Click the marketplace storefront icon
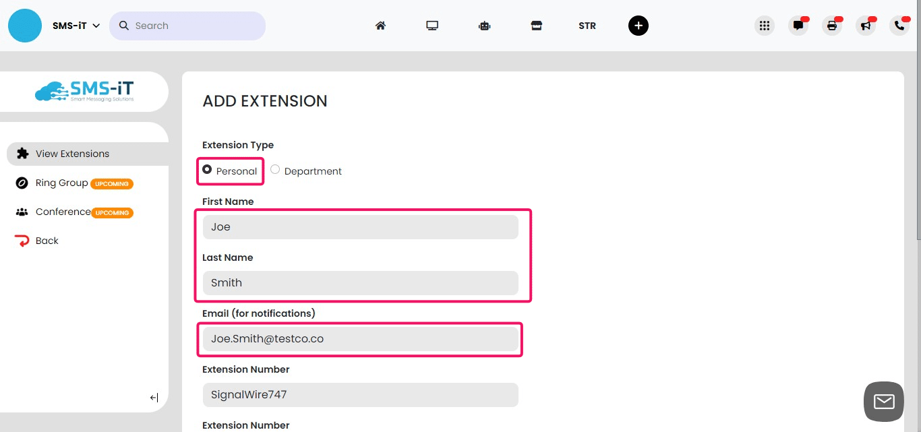This screenshot has width=921, height=432. point(536,25)
